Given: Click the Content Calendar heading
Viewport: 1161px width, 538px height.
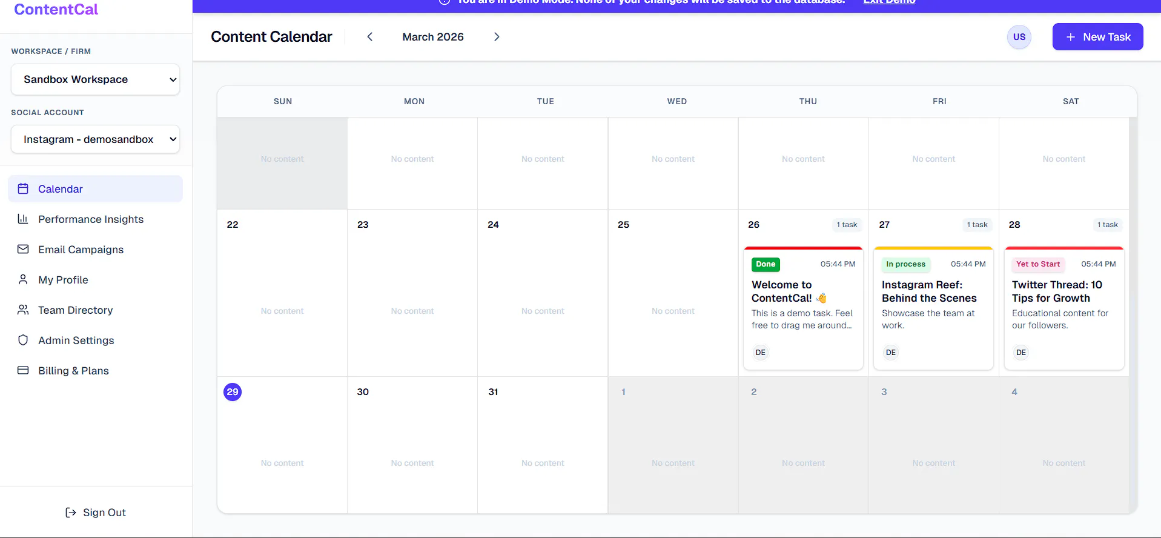Looking at the screenshot, I should [271, 37].
